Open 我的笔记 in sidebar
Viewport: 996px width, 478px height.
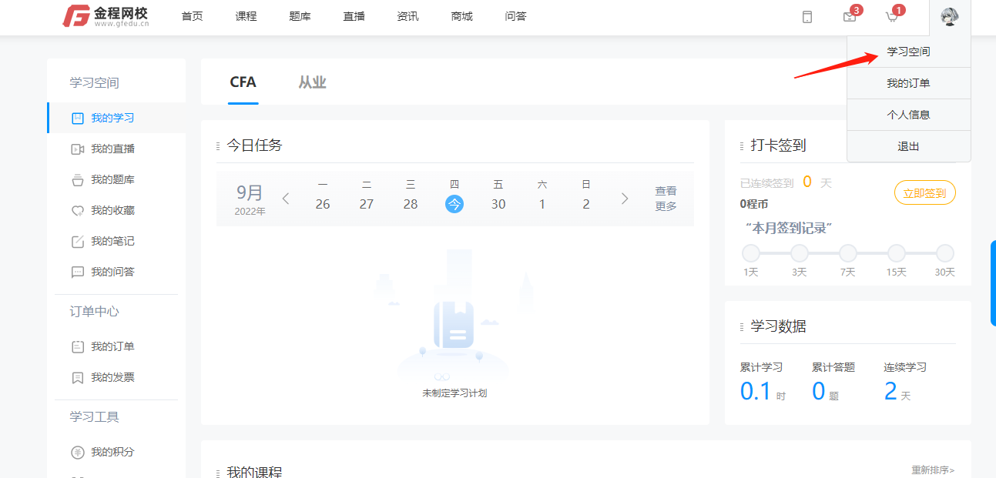coord(112,241)
